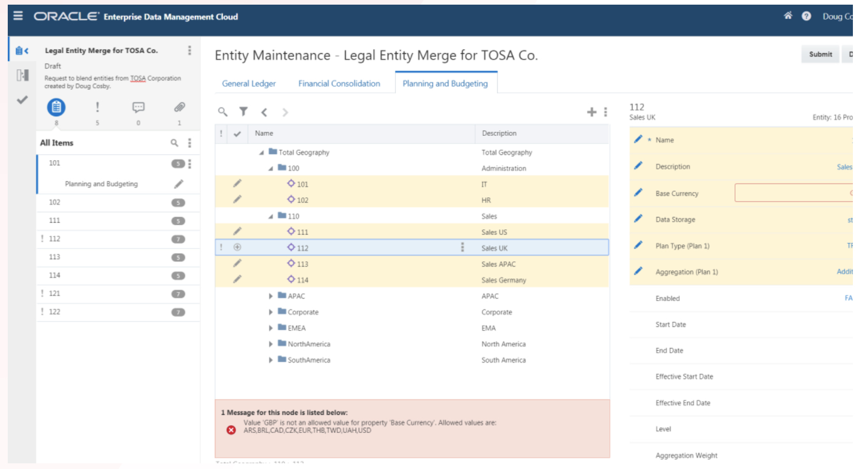Show validation issues exclamation icon in request panel
This screenshot has width=856, height=469.
click(x=97, y=107)
